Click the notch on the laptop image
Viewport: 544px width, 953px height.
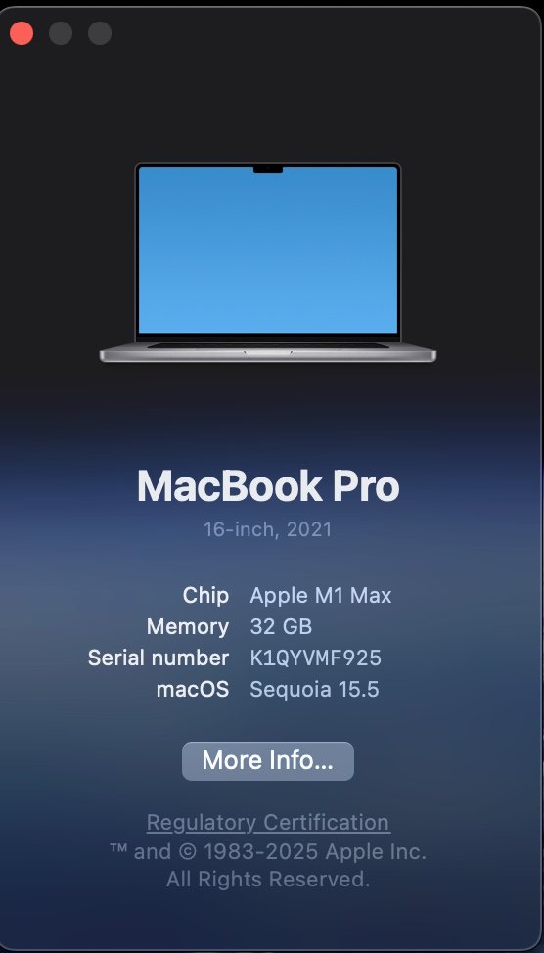(268, 169)
